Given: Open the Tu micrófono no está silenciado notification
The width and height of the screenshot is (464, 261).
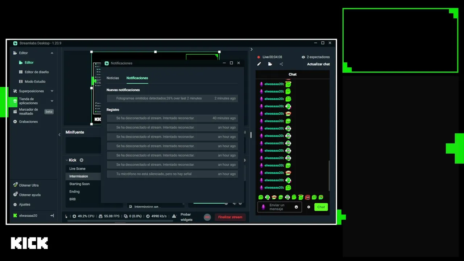Looking at the screenshot, I should [172, 174].
